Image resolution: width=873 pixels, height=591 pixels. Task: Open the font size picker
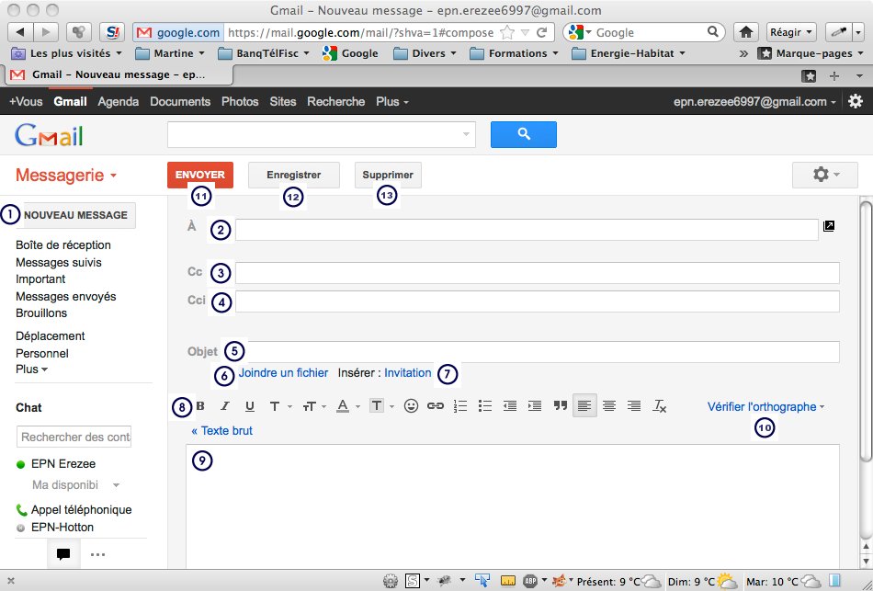tap(314, 406)
